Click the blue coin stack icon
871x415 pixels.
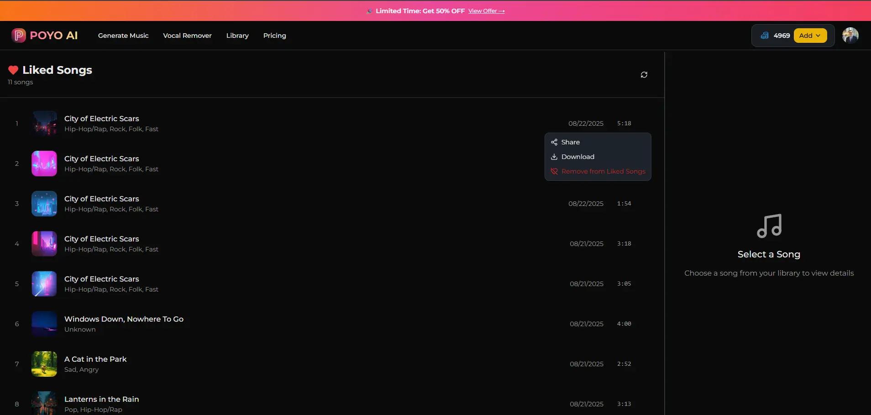coord(765,35)
